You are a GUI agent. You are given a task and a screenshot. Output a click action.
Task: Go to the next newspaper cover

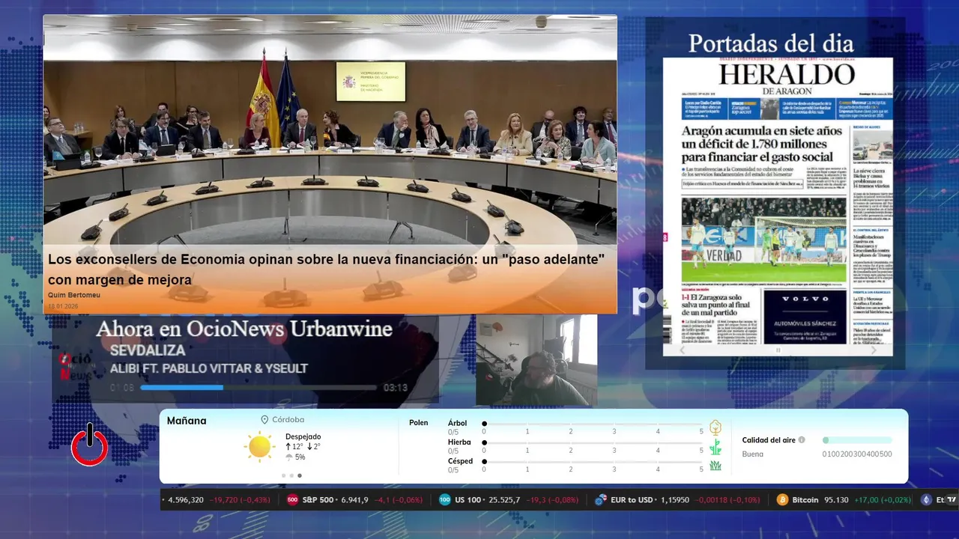[874, 350]
